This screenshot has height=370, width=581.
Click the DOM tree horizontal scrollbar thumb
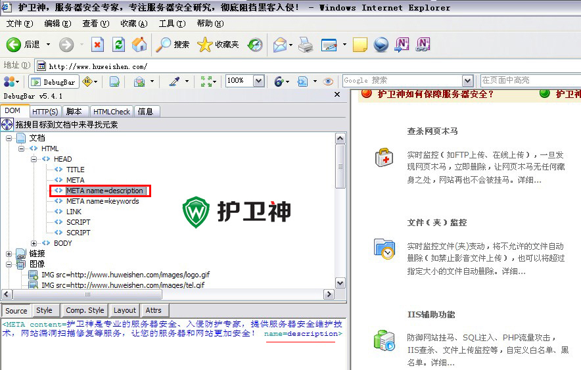tap(87, 294)
